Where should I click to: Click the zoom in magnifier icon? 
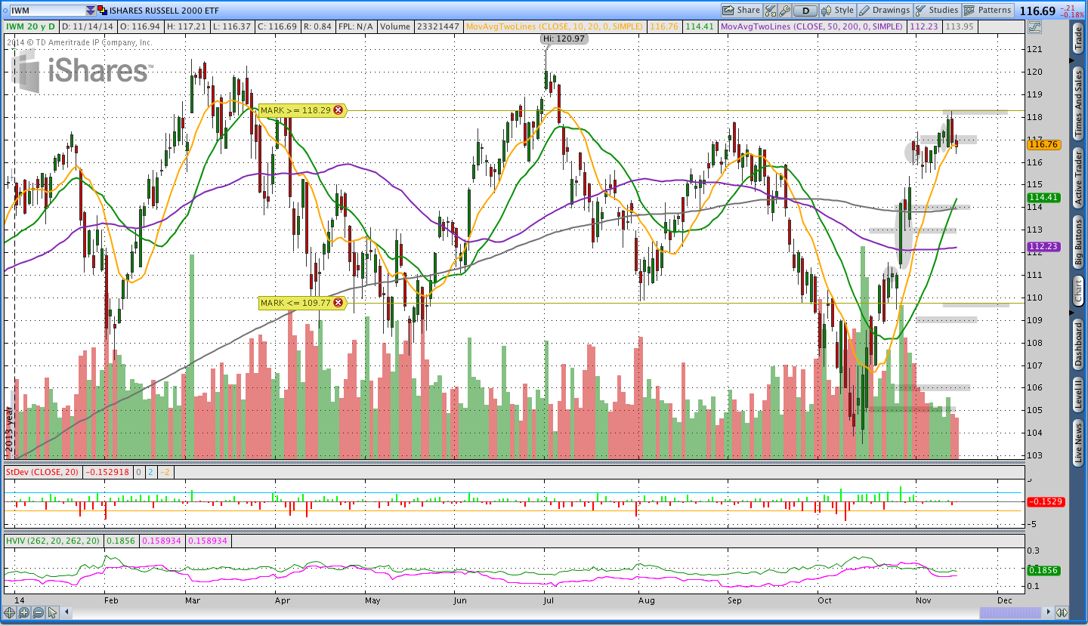click(23, 612)
